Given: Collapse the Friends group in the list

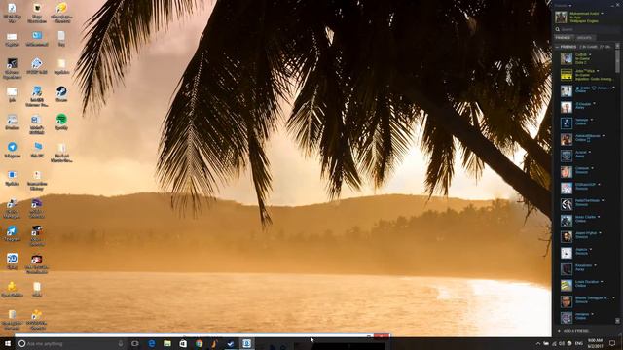Looking at the screenshot, I should pyautogui.click(x=557, y=47).
